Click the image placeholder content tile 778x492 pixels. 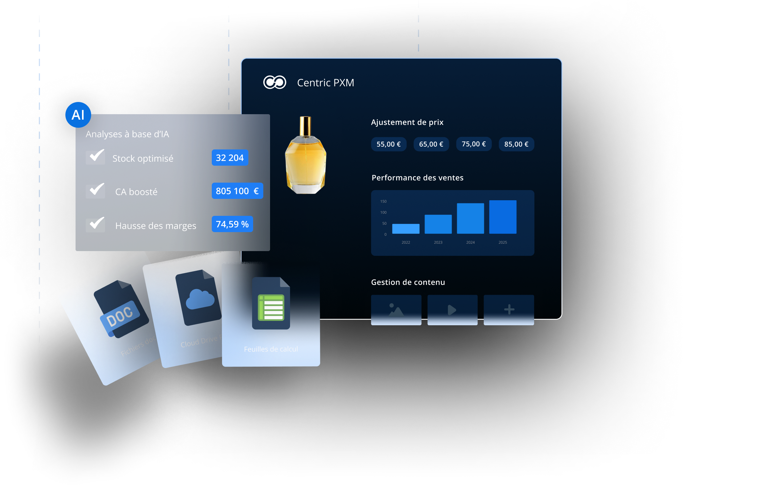coord(396,310)
